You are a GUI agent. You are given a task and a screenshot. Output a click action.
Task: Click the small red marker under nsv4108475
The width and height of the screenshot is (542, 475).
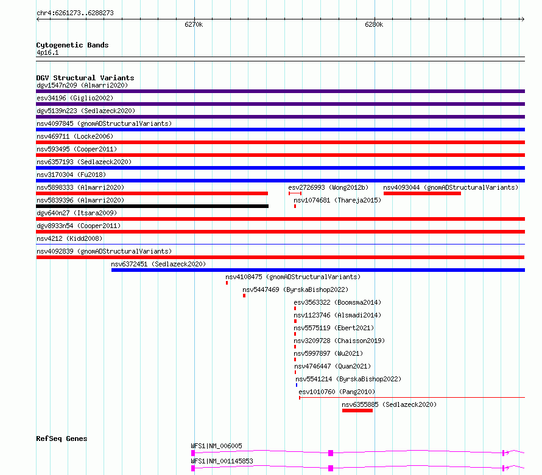pos(227,283)
